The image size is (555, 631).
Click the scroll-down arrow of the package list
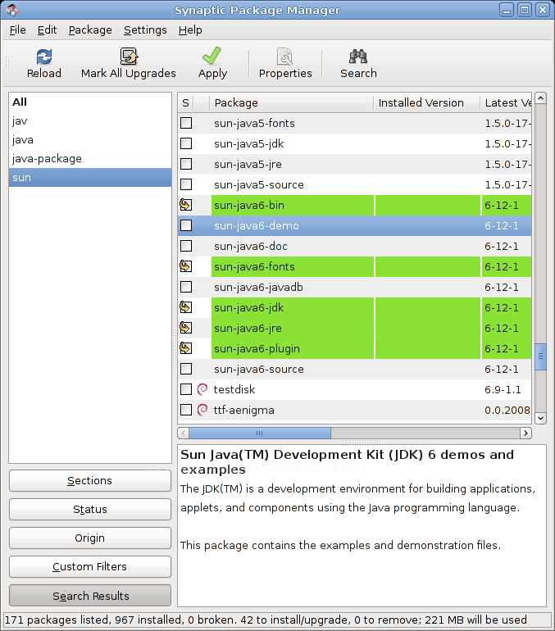pos(540,418)
